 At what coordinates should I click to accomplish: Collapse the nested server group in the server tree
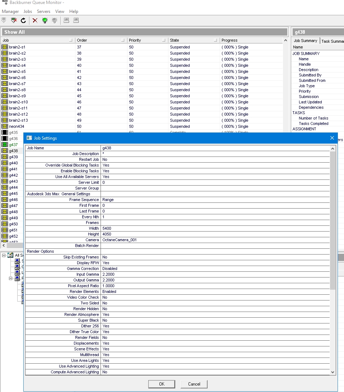(x=10, y=278)
